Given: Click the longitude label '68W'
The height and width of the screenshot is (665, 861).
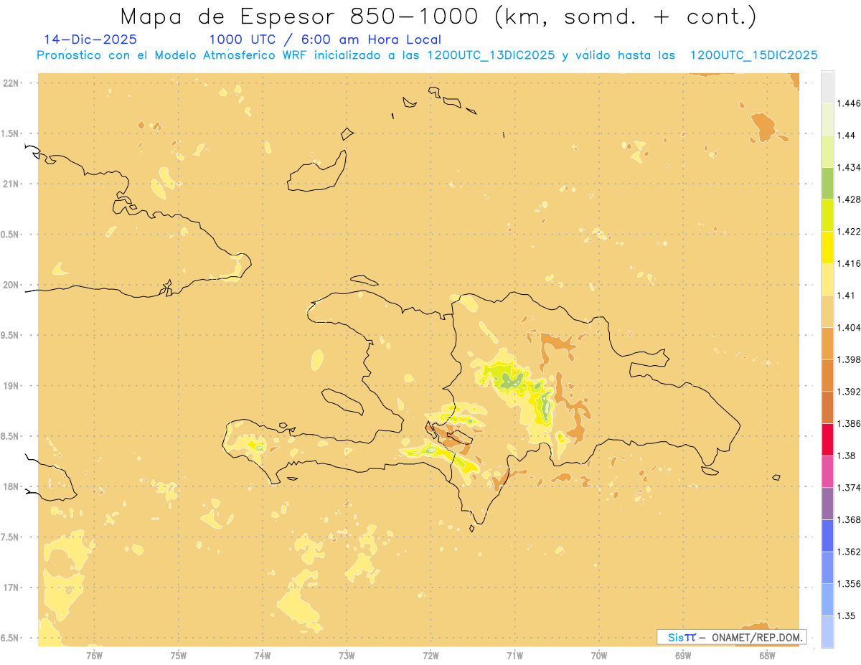Looking at the screenshot, I should click(x=767, y=656).
